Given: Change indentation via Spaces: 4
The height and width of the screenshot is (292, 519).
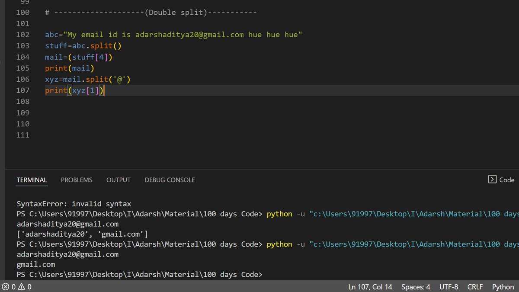Looking at the screenshot, I should 416,287.
